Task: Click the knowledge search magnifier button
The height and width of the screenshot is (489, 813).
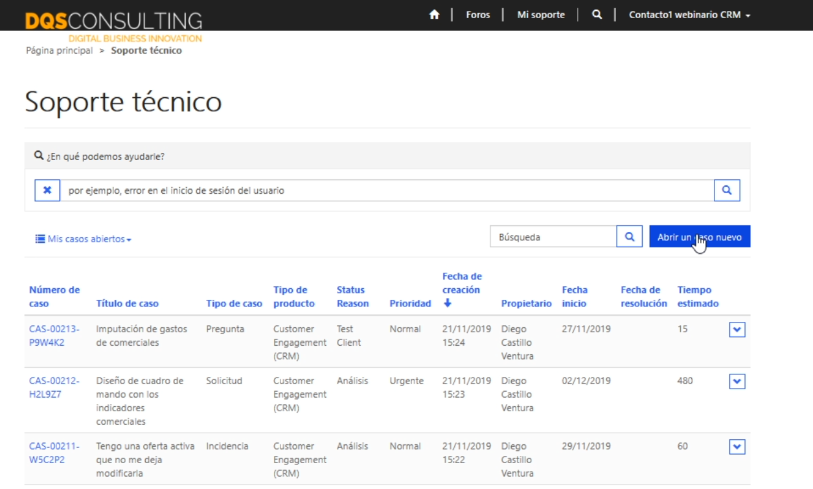Action: [x=727, y=190]
